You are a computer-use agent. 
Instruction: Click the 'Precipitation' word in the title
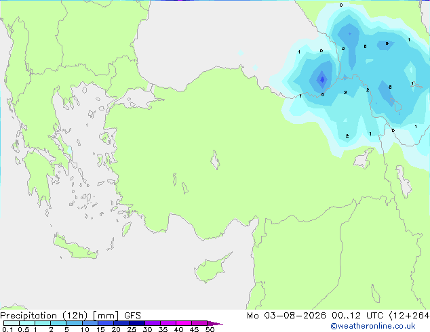coord(28,316)
